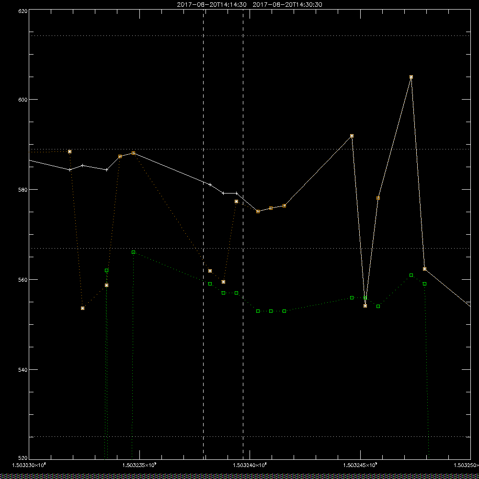Click the 560 y-axis label
Viewport: 479px width, 479px height.
pos(23,280)
